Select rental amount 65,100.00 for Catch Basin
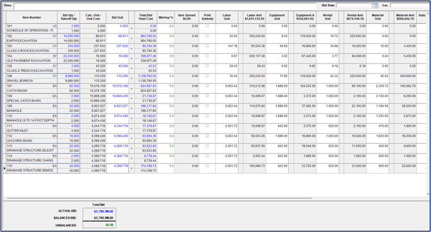Viewport: 431px width, 232px height. coord(355,86)
